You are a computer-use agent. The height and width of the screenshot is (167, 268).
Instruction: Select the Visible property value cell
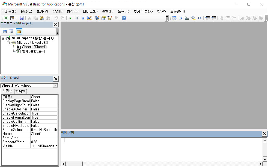click(x=44, y=146)
